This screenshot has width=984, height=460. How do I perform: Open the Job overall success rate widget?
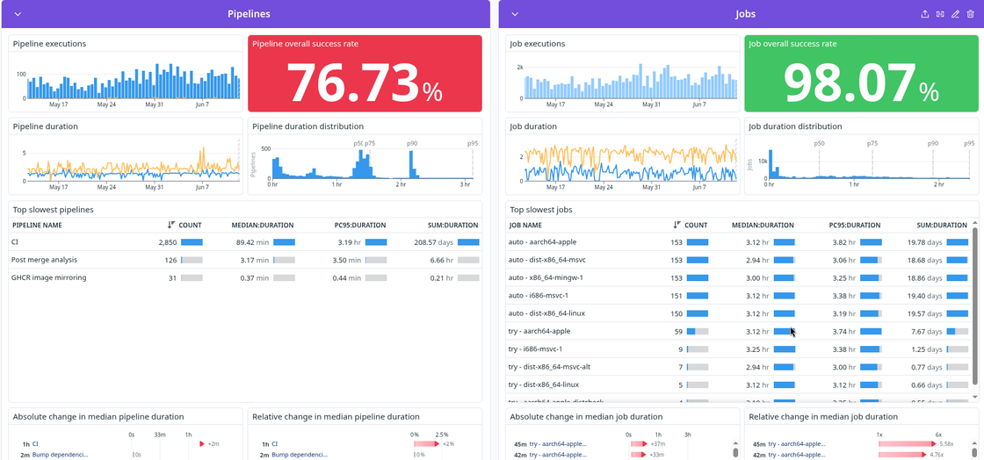(x=861, y=74)
